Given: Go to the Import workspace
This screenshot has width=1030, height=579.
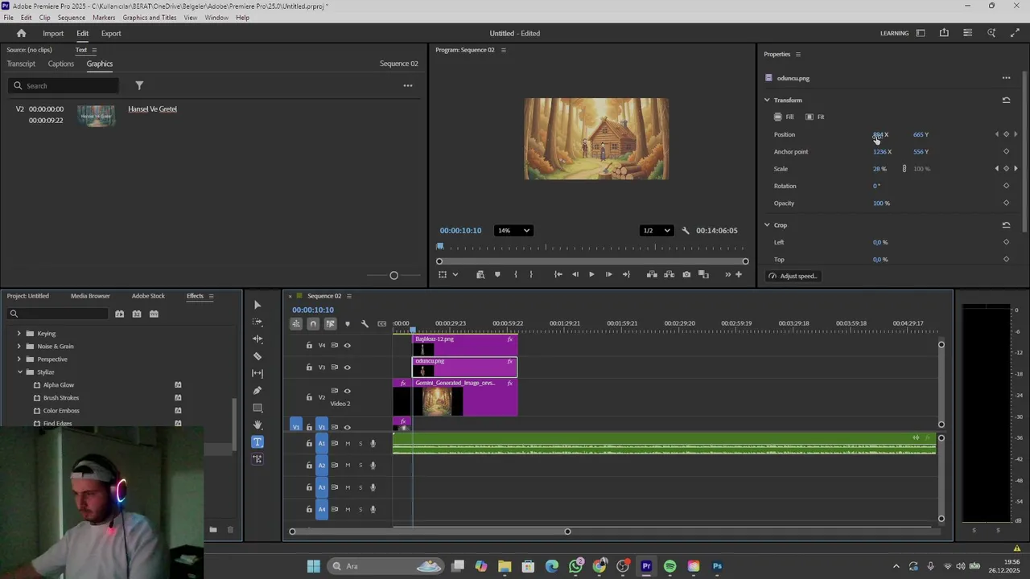Looking at the screenshot, I should pyautogui.click(x=53, y=34).
